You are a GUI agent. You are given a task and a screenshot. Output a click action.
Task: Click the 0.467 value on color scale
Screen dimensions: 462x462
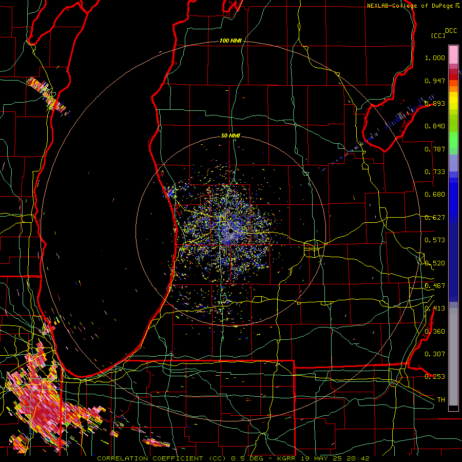[435, 286]
